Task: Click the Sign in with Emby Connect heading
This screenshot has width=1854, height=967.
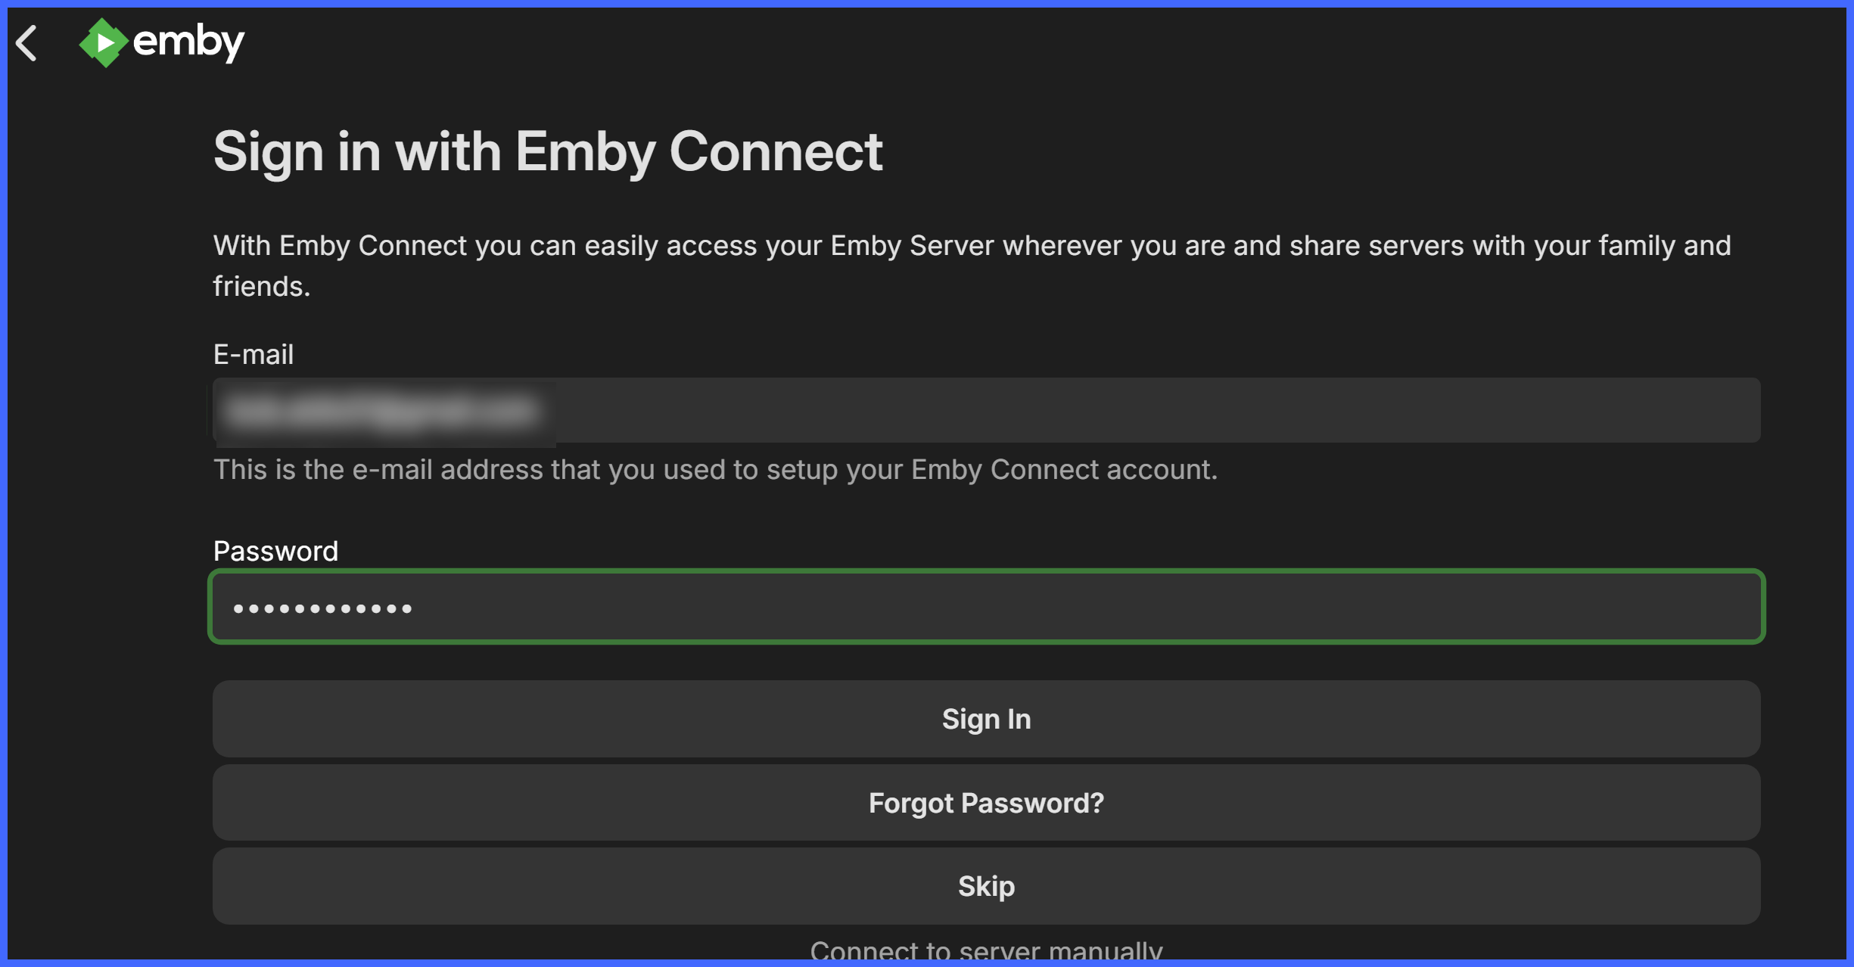Action: point(548,152)
